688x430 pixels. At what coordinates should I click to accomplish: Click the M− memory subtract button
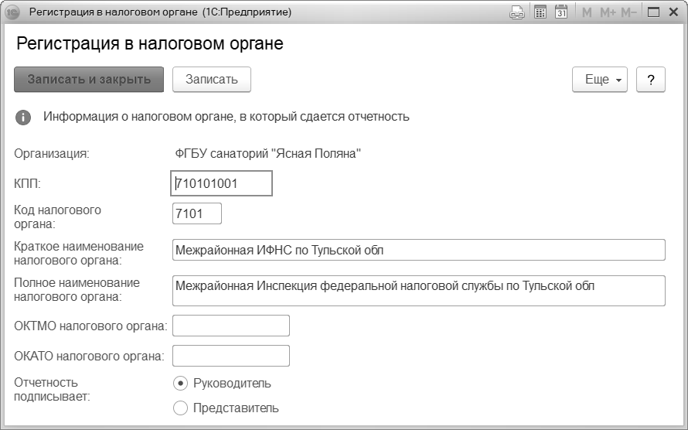tap(628, 12)
